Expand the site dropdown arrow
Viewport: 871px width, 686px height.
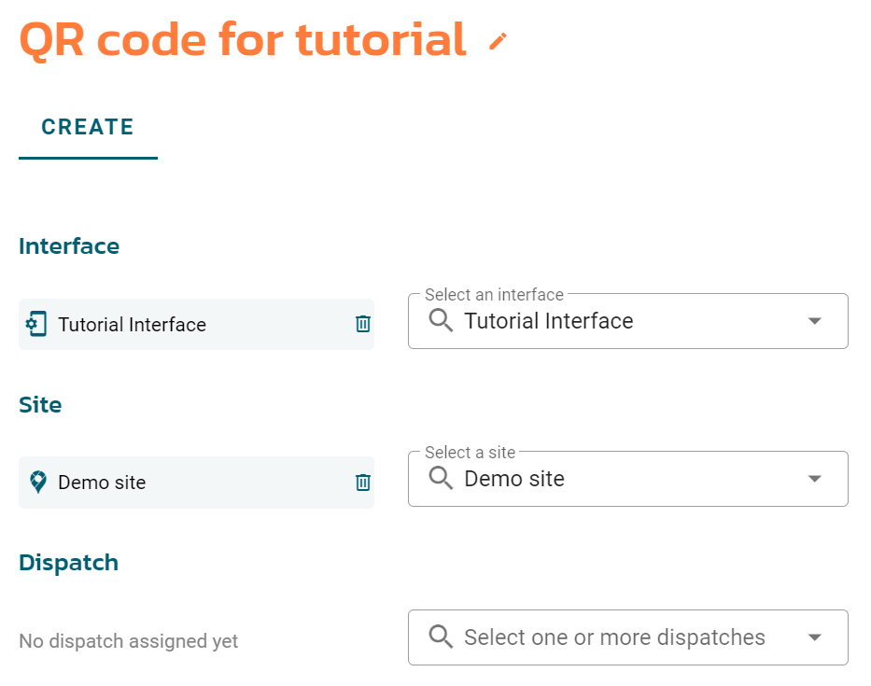coord(814,479)
